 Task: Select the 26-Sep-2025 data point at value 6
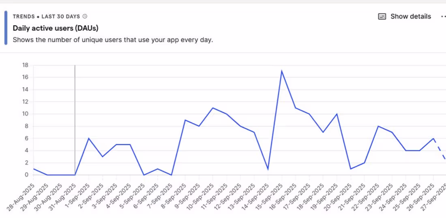(433, 138)
